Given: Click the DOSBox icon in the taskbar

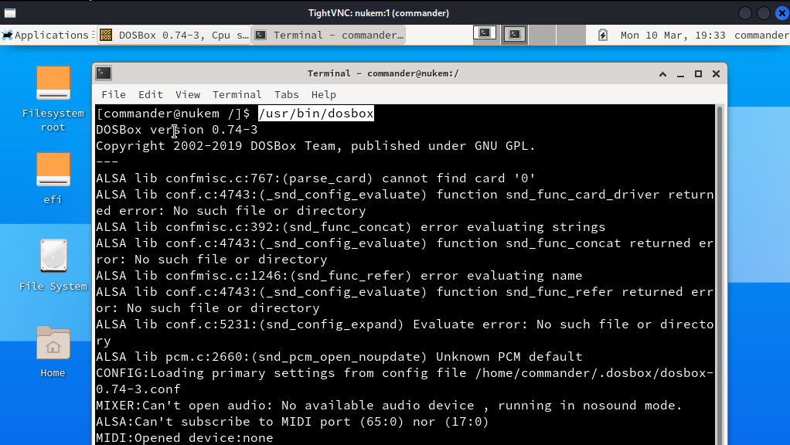Looking at the screenshot, I should (106, 35).
